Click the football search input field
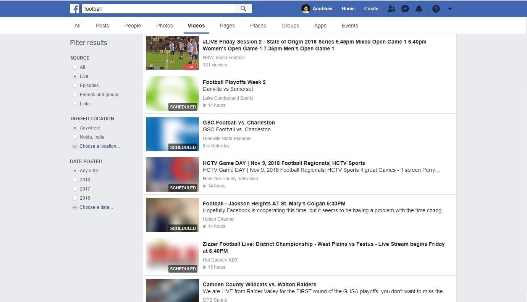Screen dimensions: 527x302 [158, 8]
